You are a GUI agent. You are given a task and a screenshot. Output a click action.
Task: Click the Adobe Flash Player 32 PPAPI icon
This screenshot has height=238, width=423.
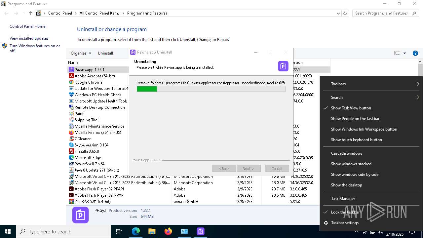(71, 189)
